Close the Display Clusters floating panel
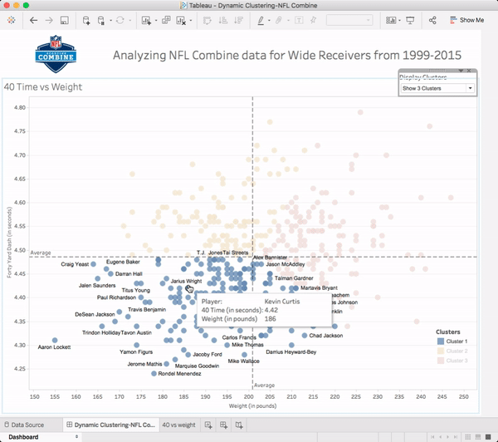The width and height of the screenshot is (498, 442). (469, 71)
